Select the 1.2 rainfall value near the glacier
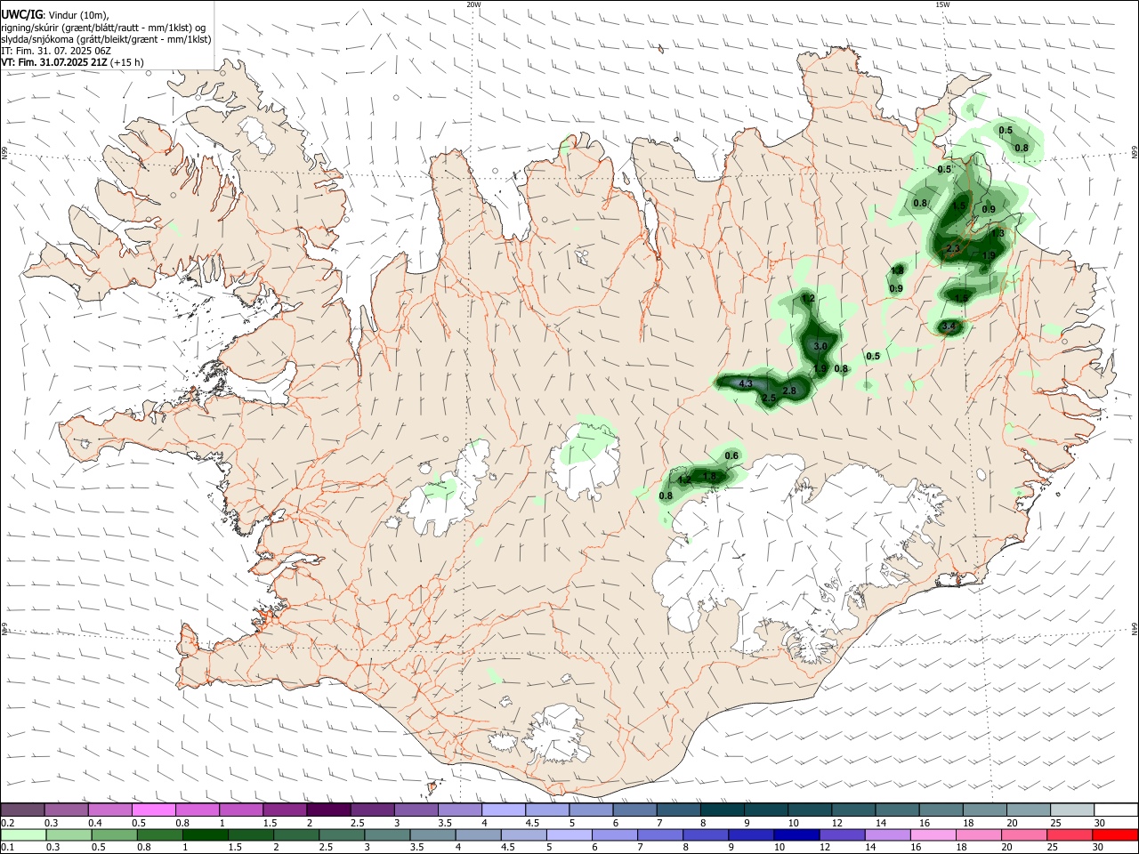 point(684,479)
